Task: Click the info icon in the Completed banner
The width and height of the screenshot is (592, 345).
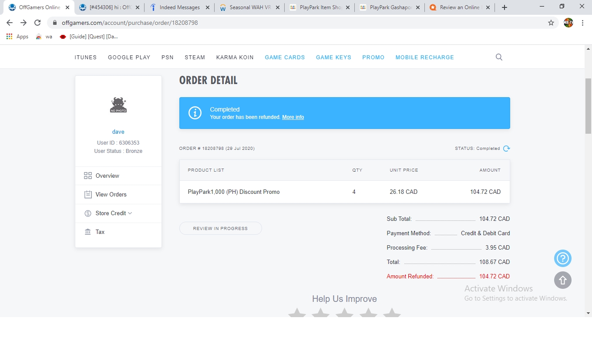Action: 195,113
